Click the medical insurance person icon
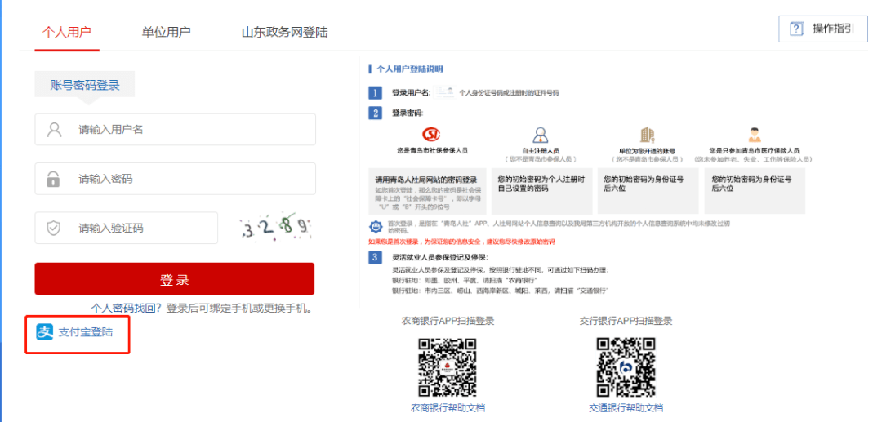The height and width of the screenshot is (422, 882). 755,135
